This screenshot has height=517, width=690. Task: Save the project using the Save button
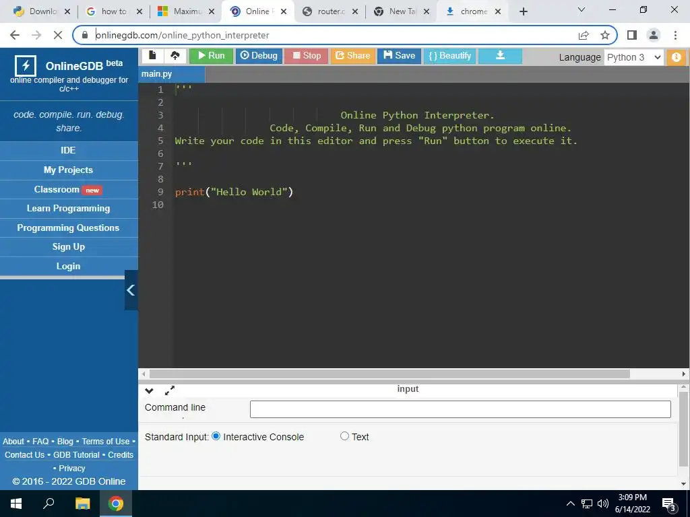pyautogui.click(x=399, y=56)
